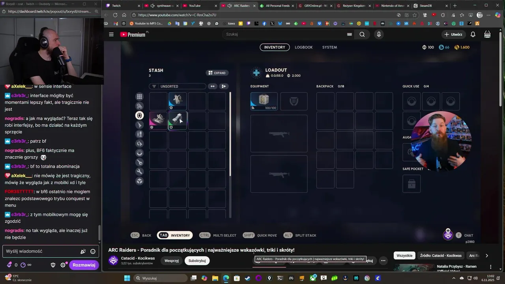Click the ESC BACK hint
The image size is (505, 284).
click(141, 235)
